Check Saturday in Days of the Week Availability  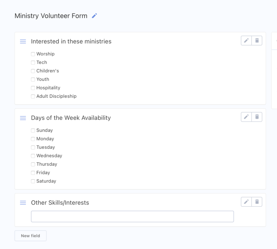point(33,181)
